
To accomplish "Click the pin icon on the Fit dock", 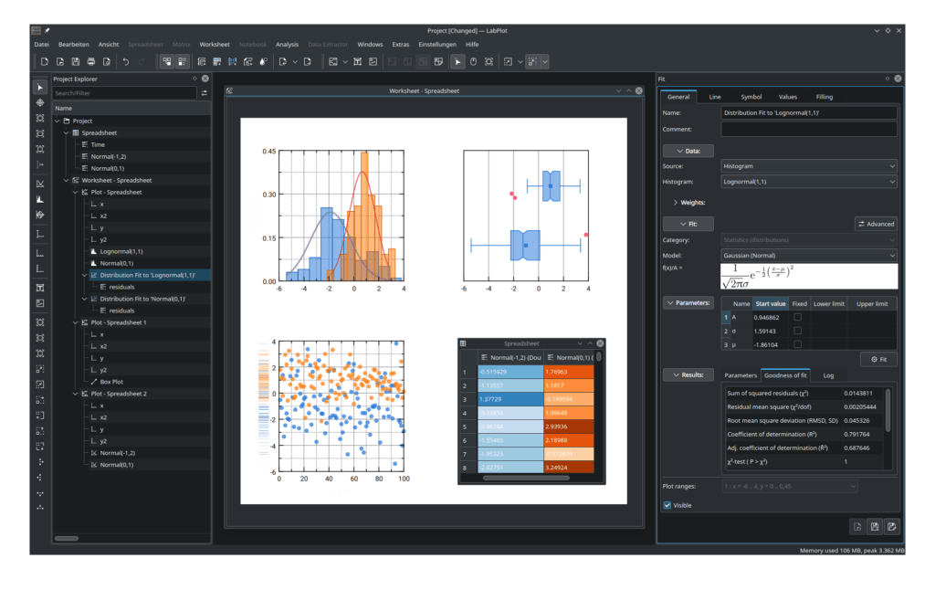I will pyautogui.click(x=888, y=79).
